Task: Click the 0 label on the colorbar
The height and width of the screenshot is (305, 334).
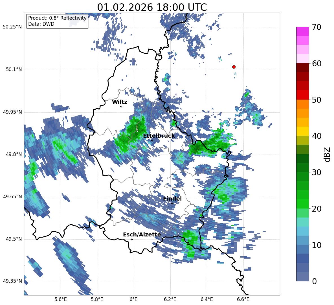Action: [x=314, y=281]
